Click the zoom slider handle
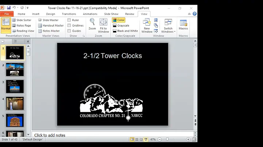Viewport: 263px width, 147px height. pos(167,139)
